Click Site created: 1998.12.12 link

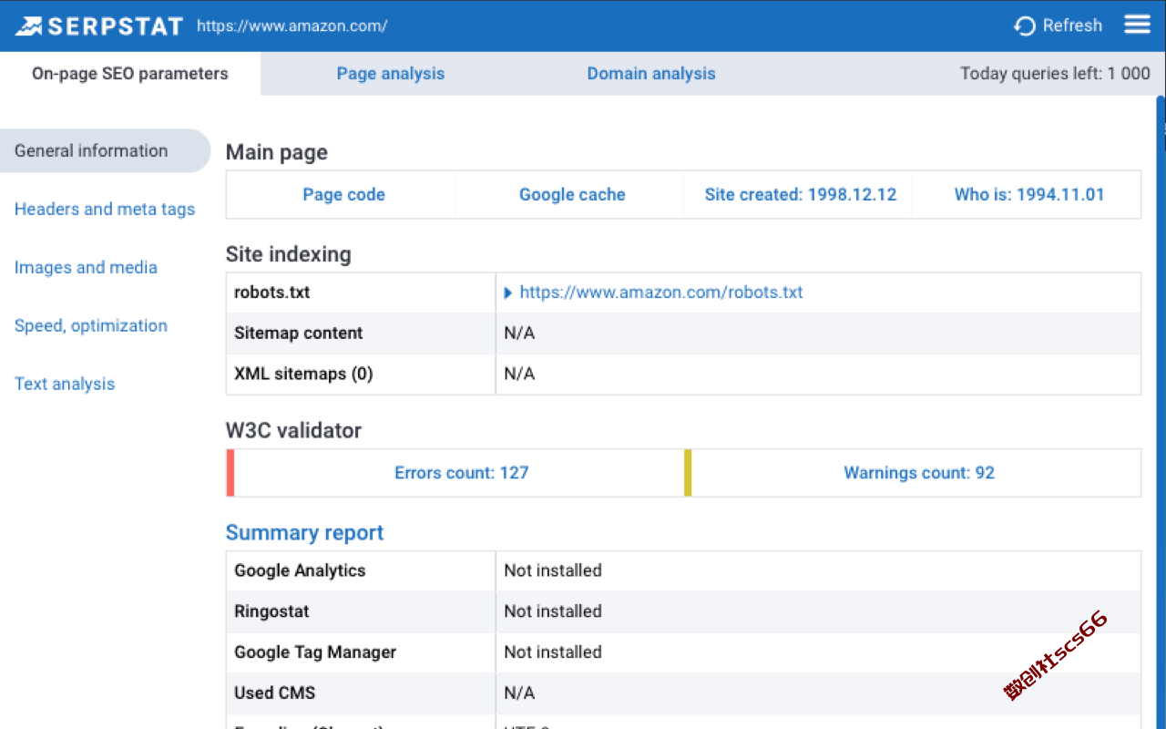point(801,195)
